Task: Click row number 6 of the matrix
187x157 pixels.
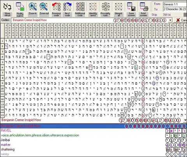Action: pyautogui.click(x=2, y=68)
